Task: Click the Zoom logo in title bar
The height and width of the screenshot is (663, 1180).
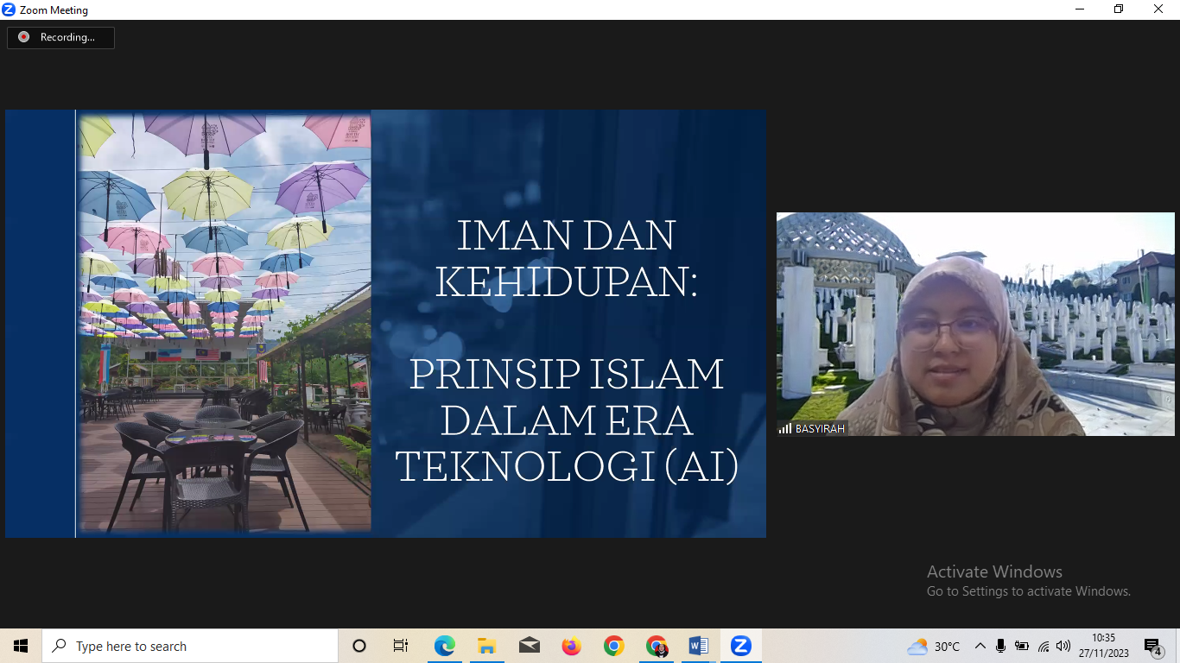Action: (x=9, y=9)
